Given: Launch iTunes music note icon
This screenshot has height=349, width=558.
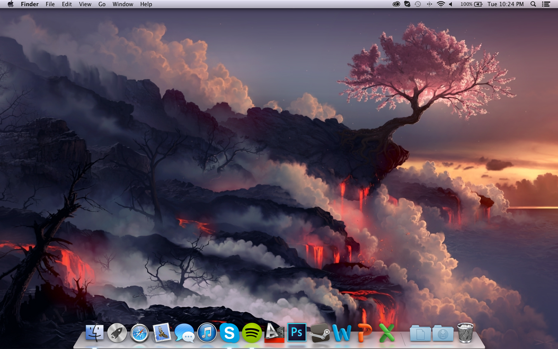Looking at the screenshot, I should [207, 333].
